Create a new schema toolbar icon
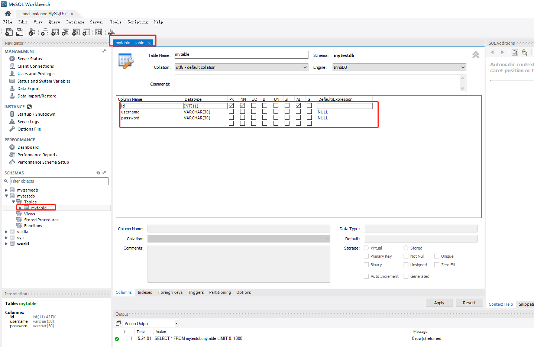 [x=45, y=32]
